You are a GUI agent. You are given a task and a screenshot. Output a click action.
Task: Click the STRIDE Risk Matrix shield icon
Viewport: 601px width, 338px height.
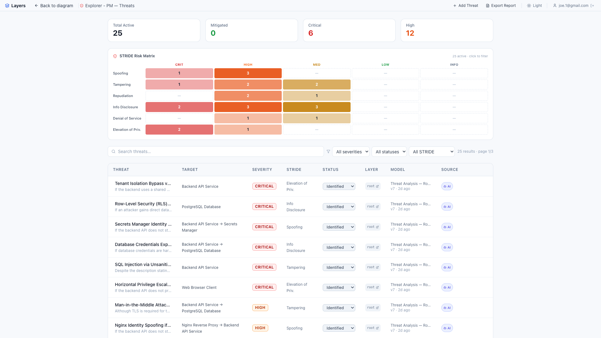click(115, 56)
